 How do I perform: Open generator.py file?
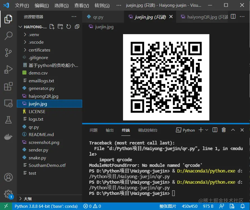click(49, 88)
